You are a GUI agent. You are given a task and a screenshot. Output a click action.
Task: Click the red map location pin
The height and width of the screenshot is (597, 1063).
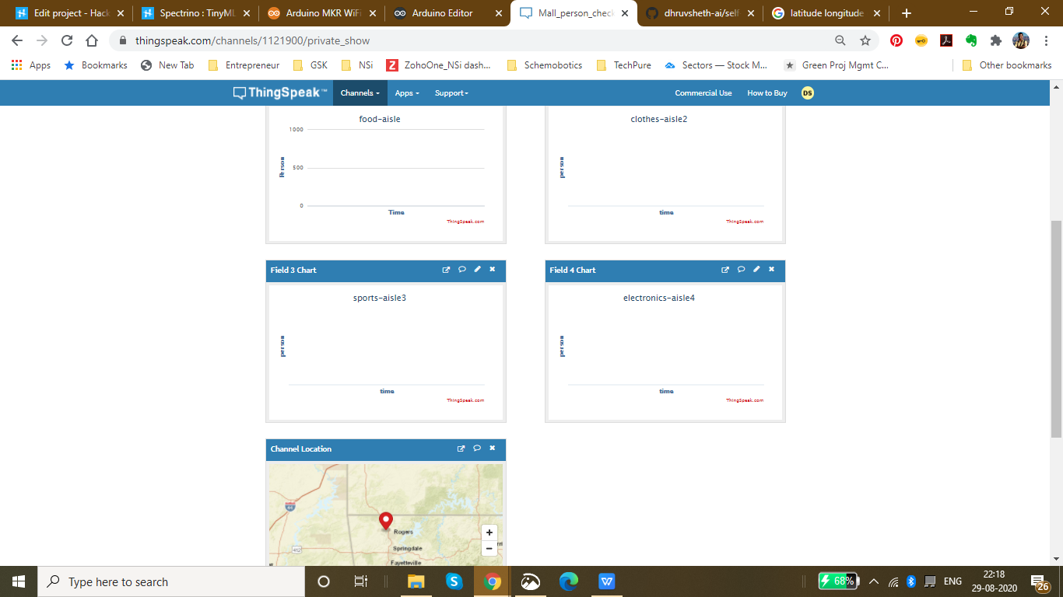click(x=385, y=520)
